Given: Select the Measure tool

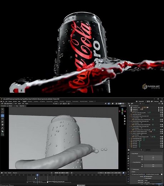Looking at the screenshot, I should 2,131.
